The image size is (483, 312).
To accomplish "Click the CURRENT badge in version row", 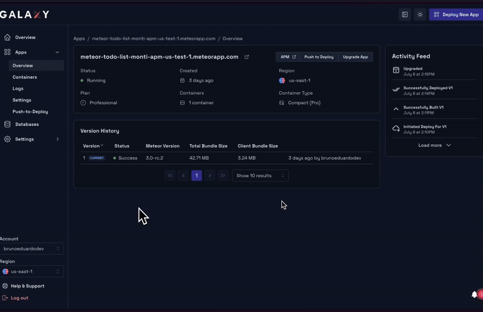I will (97, 158).
